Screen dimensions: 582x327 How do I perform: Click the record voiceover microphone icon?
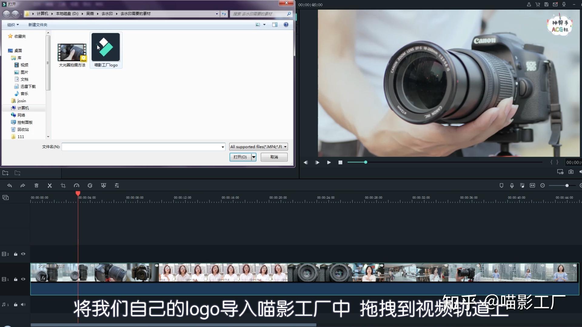tap(512, 186)
